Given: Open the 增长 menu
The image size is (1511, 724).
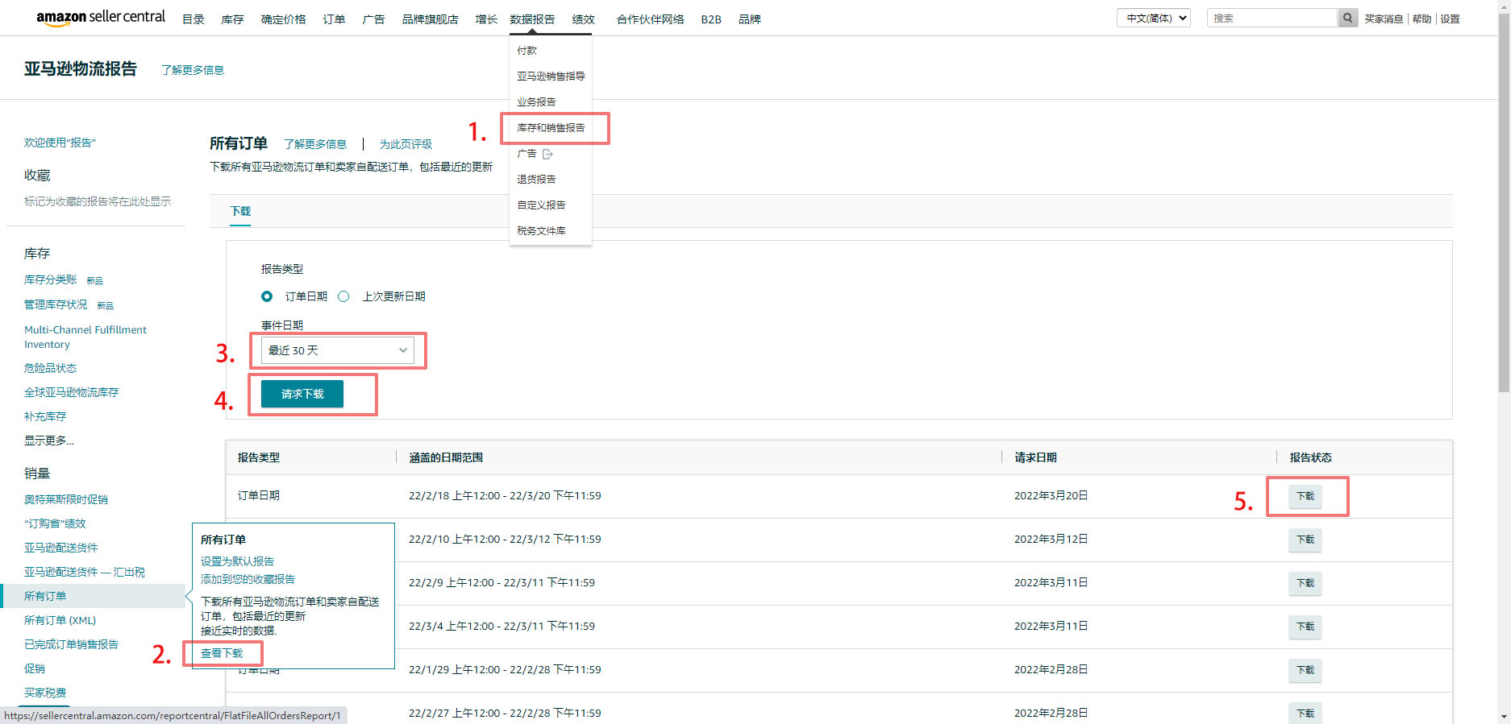Looking at the screenshot, I should coord(486,19).
